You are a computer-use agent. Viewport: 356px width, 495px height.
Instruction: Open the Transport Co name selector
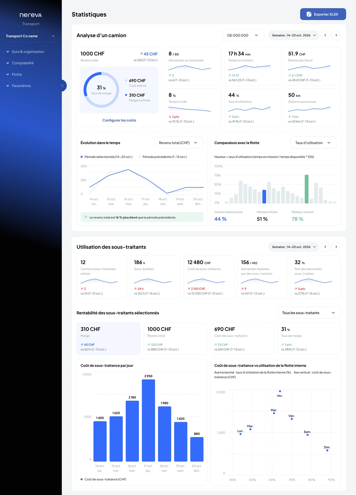[x=30, y=36]
